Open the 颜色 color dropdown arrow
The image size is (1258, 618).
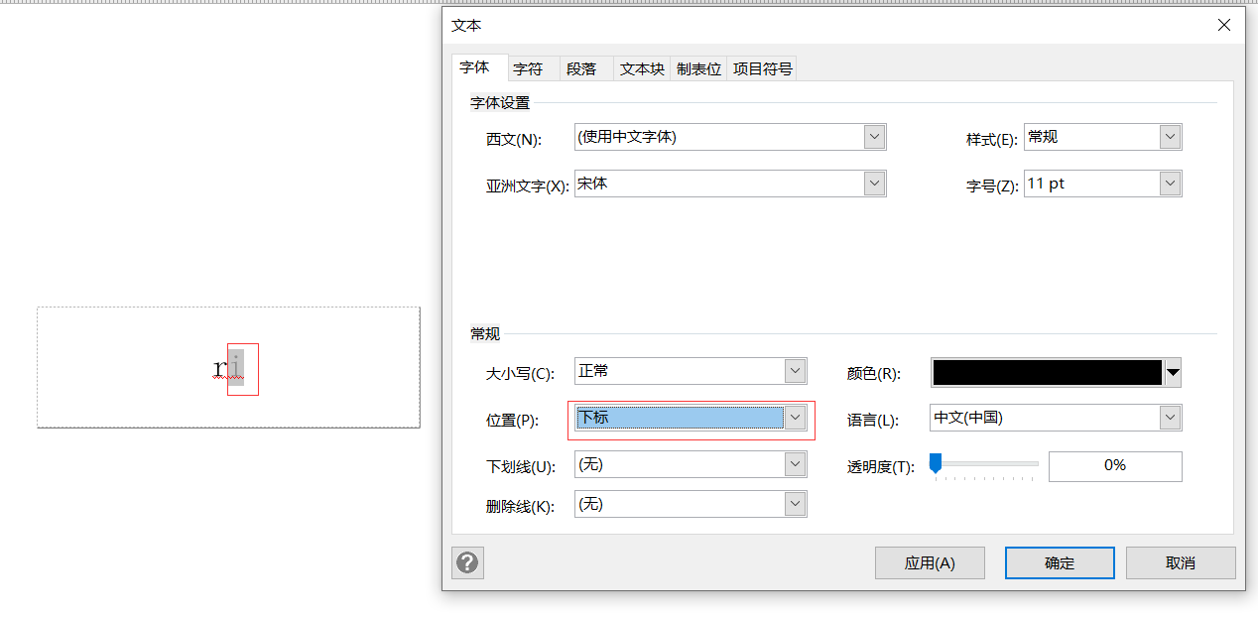click(x=1173, y=372)
